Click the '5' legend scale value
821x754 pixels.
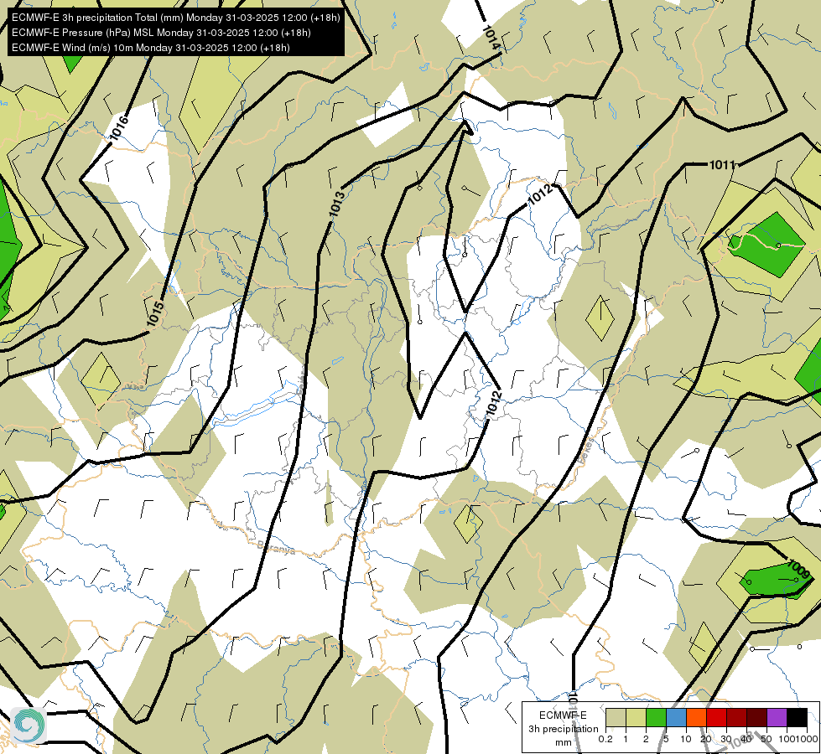[x=666, y=739]
